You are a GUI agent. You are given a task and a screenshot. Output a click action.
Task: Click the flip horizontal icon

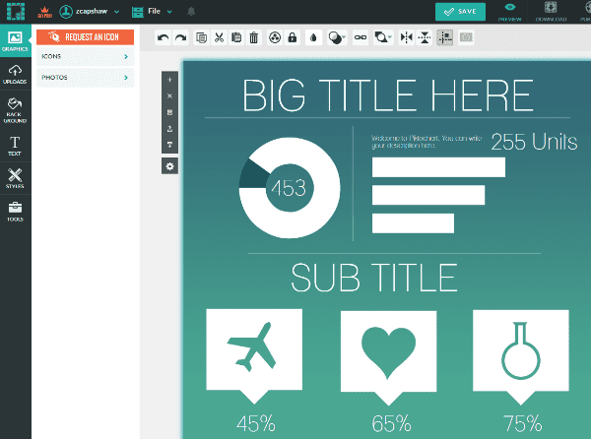click(x=407, y=37)
